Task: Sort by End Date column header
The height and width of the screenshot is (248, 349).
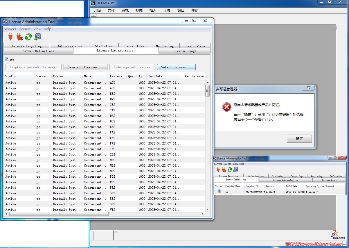Action: point(165,76)
